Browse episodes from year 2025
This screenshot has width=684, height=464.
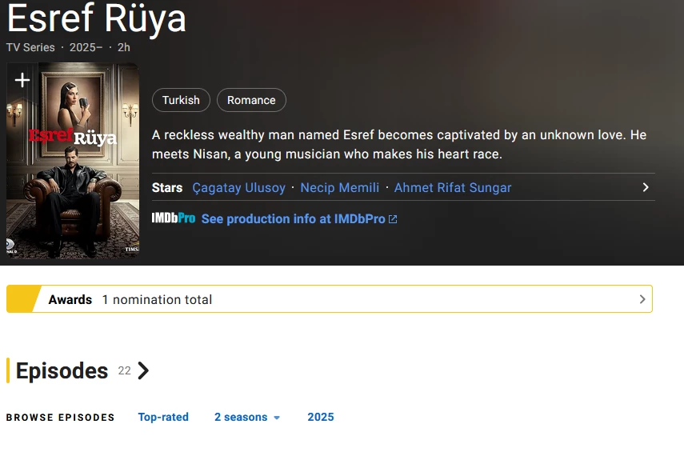click(x=321, y=417)
